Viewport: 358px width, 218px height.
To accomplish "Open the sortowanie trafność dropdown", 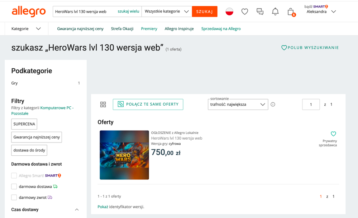I will (x=238, y=105).
